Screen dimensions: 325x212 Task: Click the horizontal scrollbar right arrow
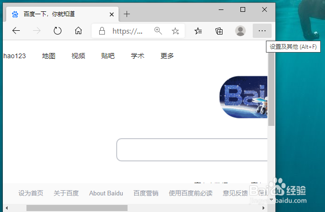point(264,208)
